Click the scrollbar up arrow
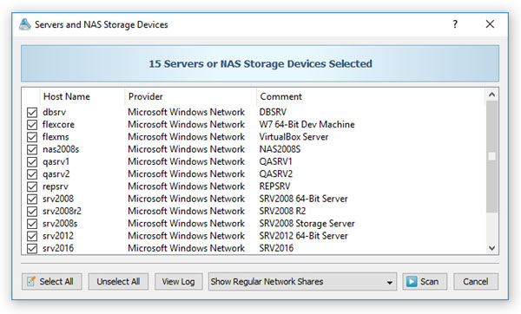 pos(491,95)
